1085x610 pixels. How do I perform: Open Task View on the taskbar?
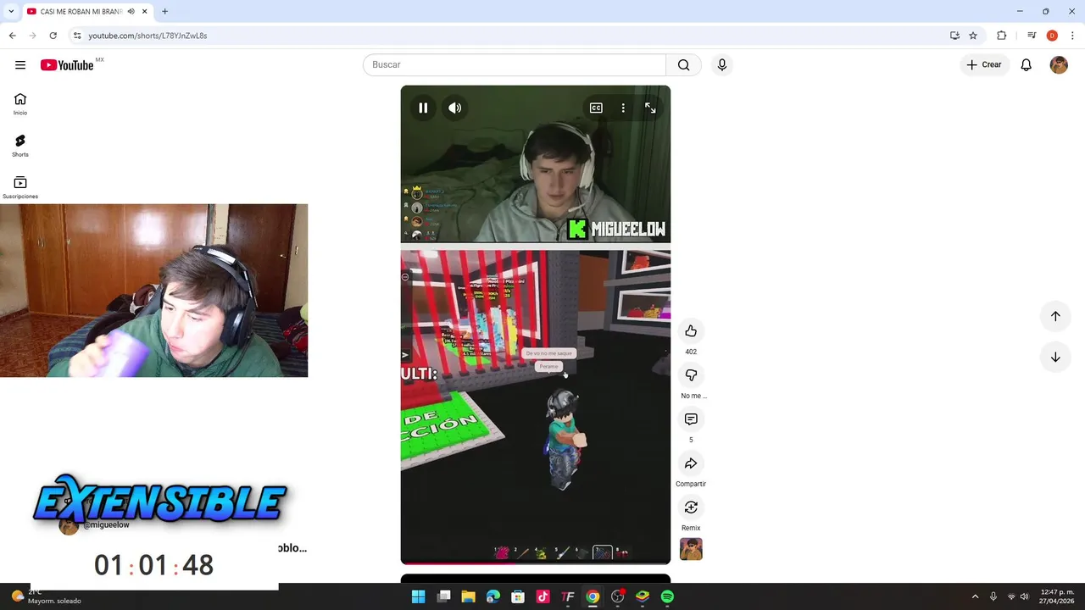[x=443, y=596]
